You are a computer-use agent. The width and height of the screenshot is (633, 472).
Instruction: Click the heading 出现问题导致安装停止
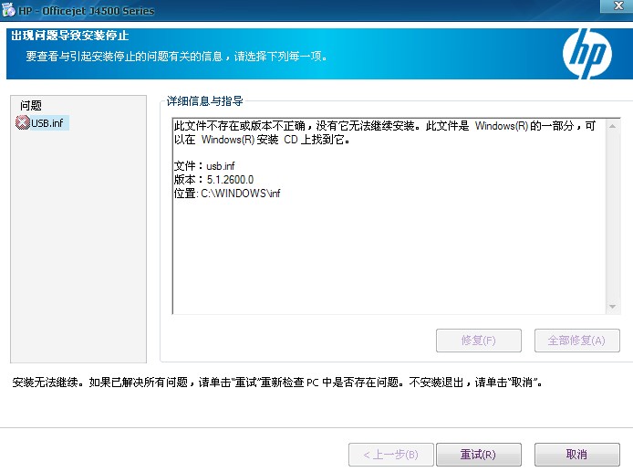tap(69, 36)
